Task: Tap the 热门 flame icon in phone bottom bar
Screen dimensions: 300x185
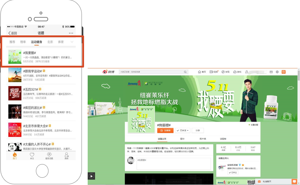Action: (15, 155)
